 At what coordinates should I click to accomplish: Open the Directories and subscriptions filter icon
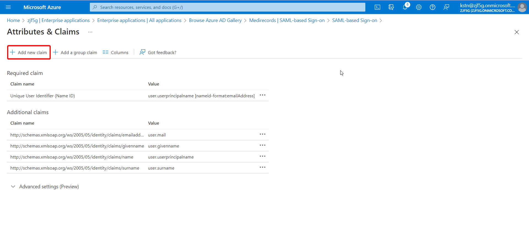[391, 7]
